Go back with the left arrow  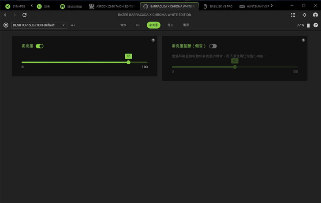[x=5, y=15]
